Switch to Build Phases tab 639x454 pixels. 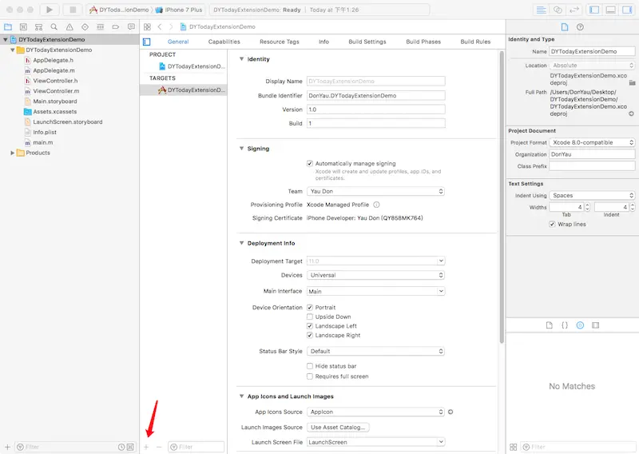pyautogui.click(x=423, y=42)
